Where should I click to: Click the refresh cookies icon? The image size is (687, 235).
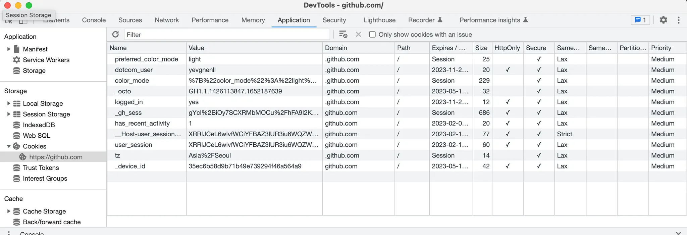click(115, 35)
